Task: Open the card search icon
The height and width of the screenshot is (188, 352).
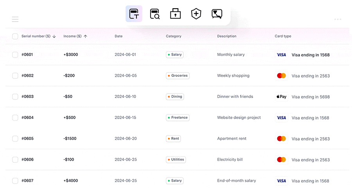Action: [154, 14]
